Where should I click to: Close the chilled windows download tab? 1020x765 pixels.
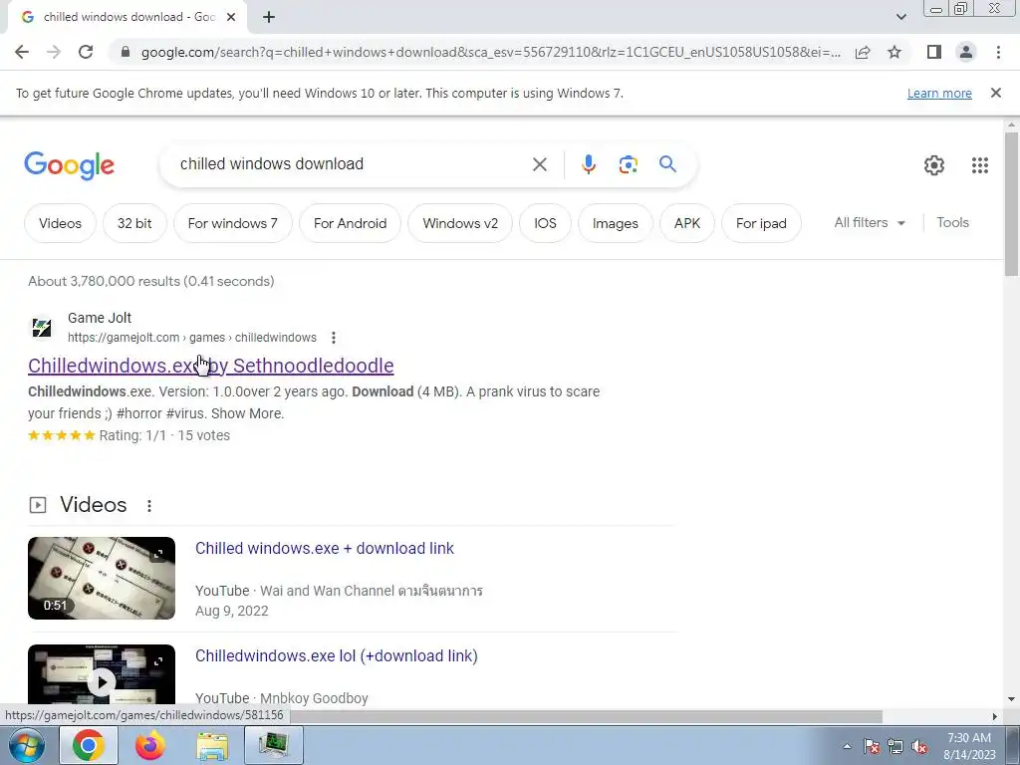coord(231,18)
